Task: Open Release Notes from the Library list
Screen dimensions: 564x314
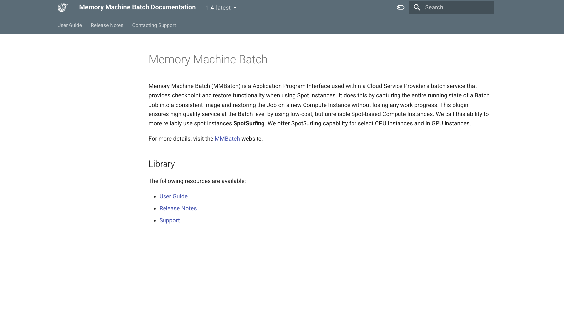Action: pos(178,208)
